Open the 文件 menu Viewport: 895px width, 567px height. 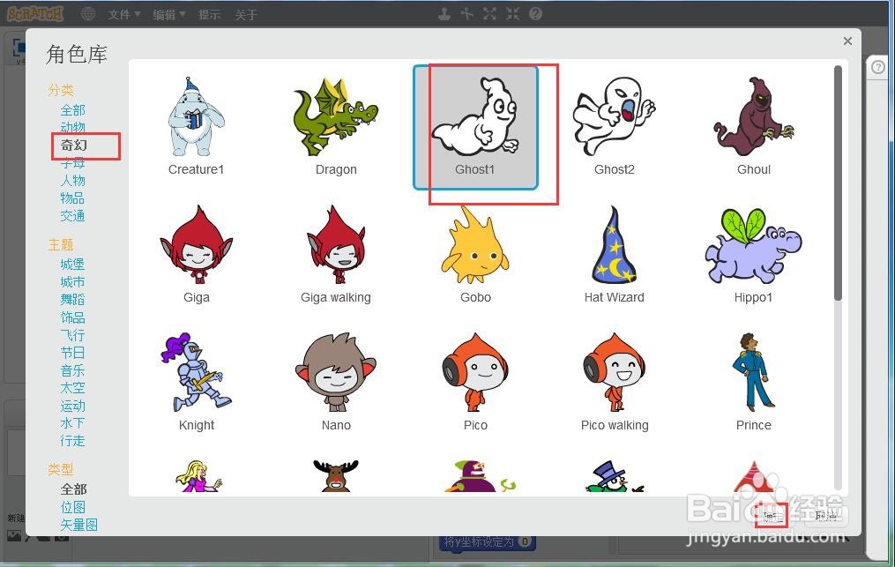(x=123, y=14)
